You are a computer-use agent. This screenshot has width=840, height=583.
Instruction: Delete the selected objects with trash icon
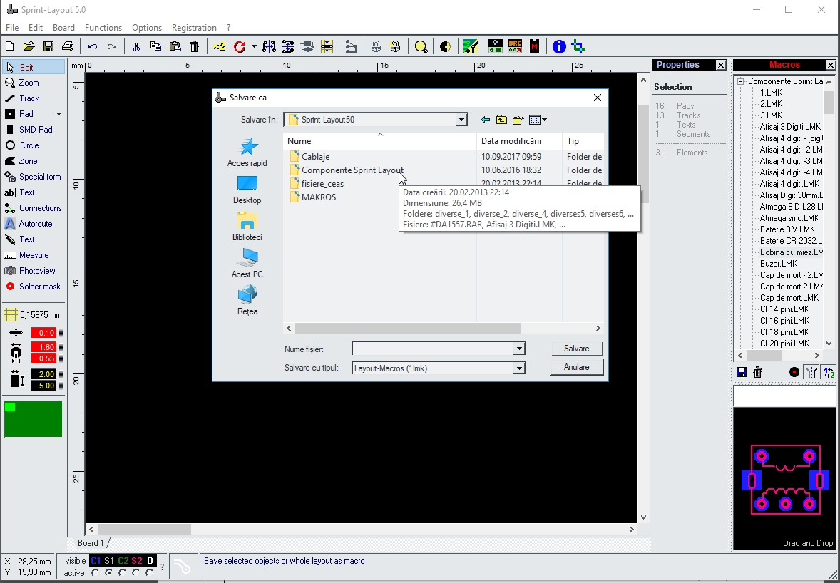(x=195, y=46)
